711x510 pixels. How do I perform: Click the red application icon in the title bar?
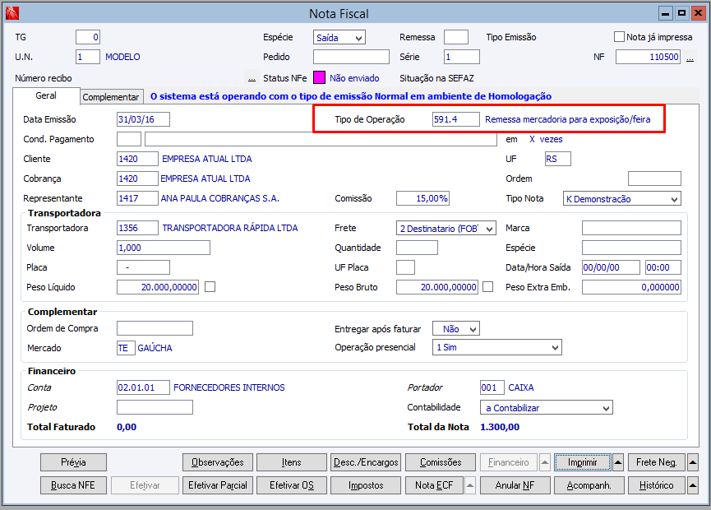click(x=12, y=14)
